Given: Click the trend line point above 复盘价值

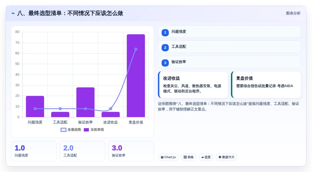Looking at the screenshot, I should [x=136, y=49].
